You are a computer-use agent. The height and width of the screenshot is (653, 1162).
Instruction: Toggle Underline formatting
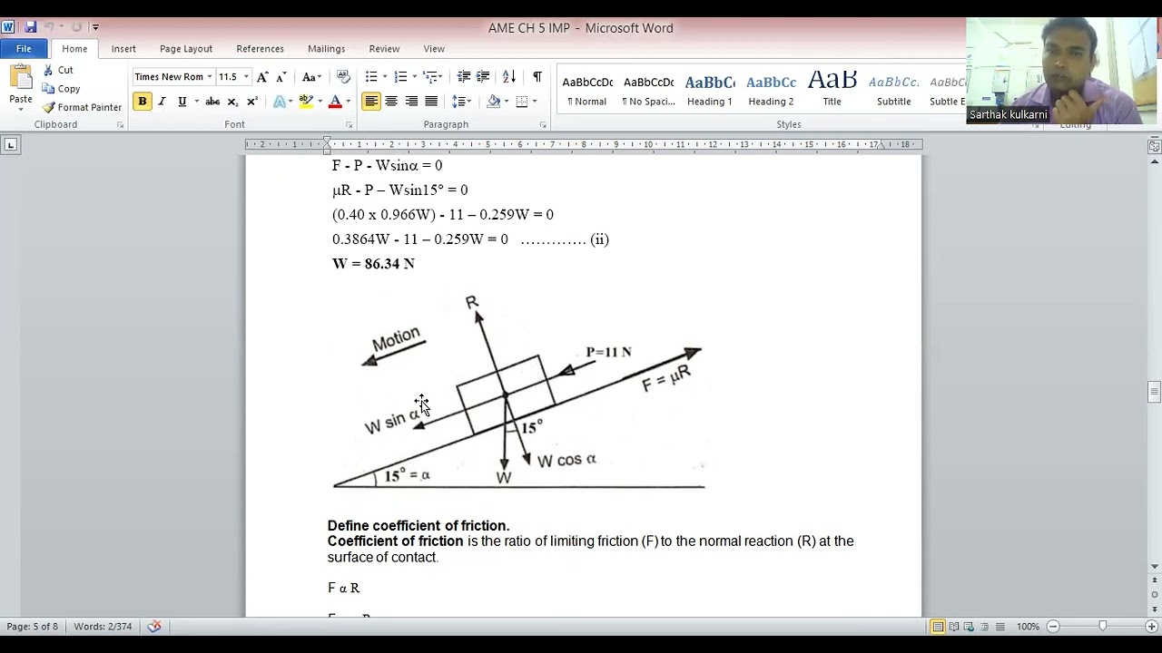pyautogui.click(x=182, y=102)
